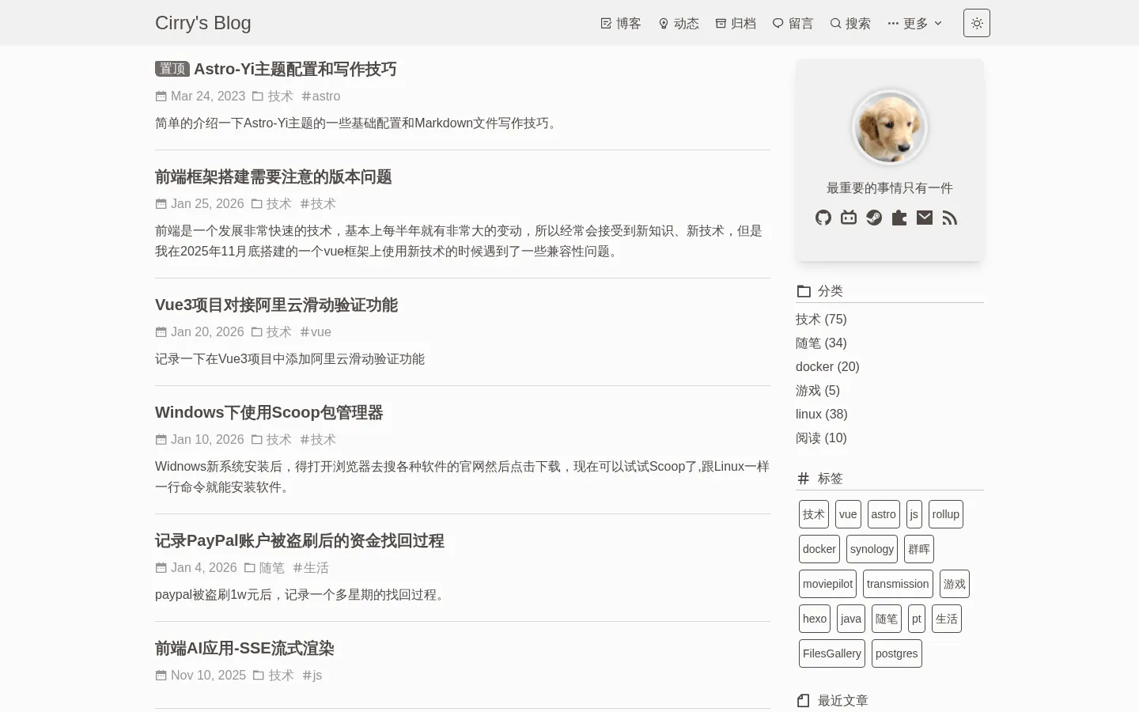The width and height of the screenshot is (1139, 712).
Task: Open the 留言 message menu item
Action: pyautogui.click(x=793, y=24)
